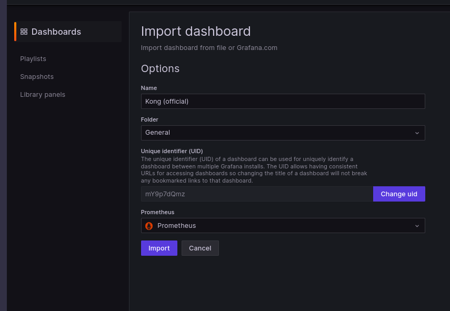Image resolution: width=450 pixels, height=311 pixels.
Task: Click the Cancel button
Action: (200, 248)
